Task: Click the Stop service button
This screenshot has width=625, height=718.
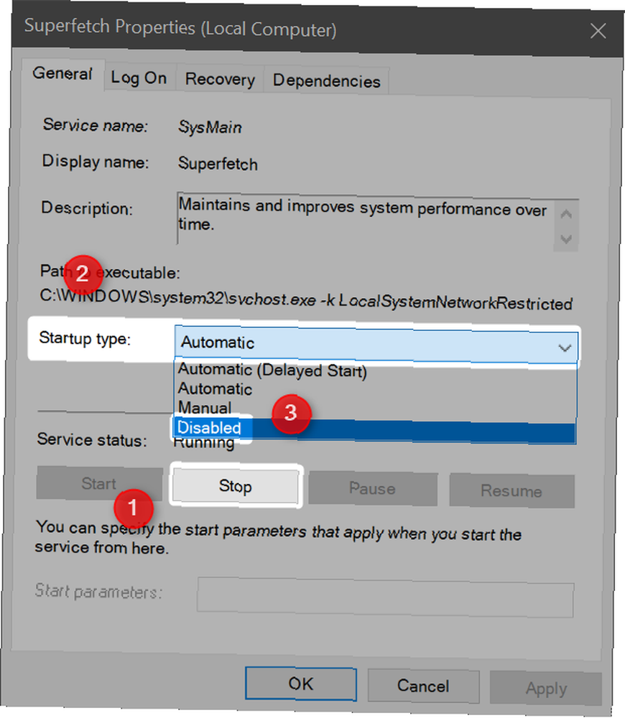Action: click(x=235, y=486)
